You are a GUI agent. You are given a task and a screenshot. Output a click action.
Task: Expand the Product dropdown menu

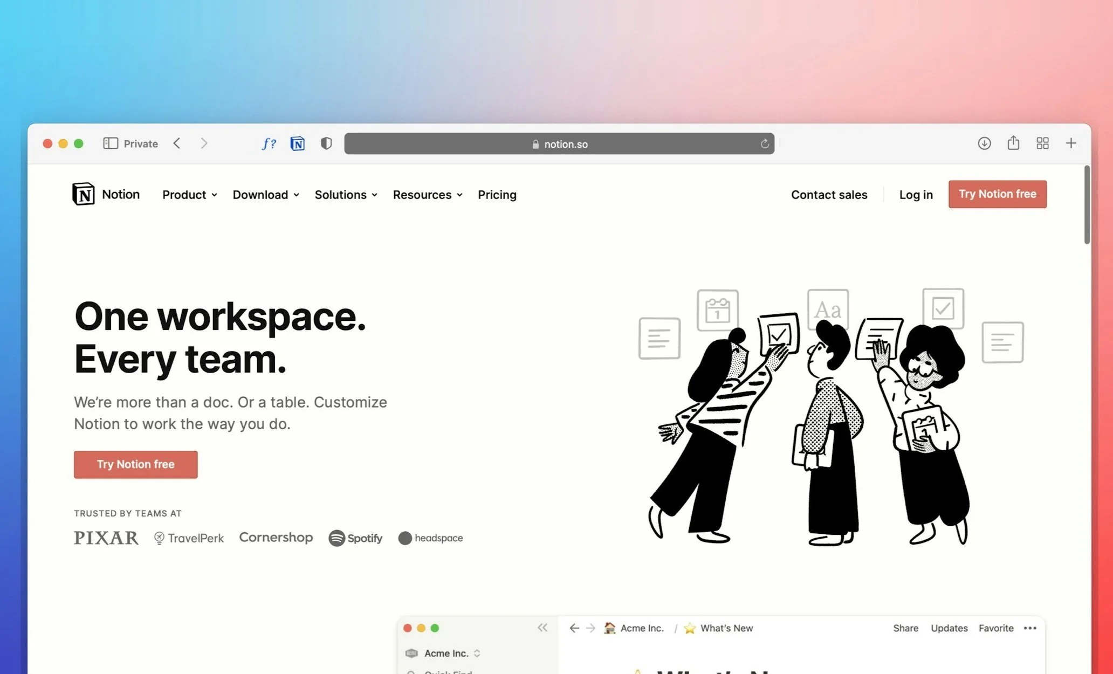[189, 195]
